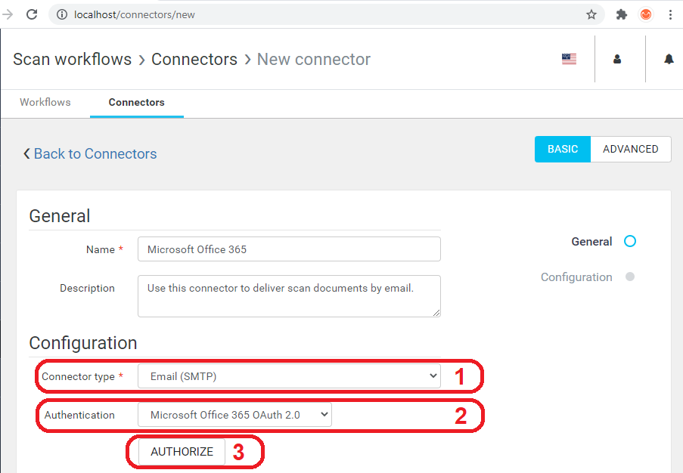Jump to the Configuration section marker
This screenshot has width=683, height=473.
pyautogui.click(x=630, y=277)
